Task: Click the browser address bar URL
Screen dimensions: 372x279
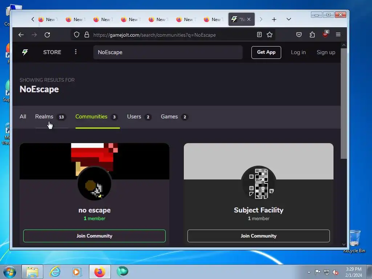Action: [154, 35]
